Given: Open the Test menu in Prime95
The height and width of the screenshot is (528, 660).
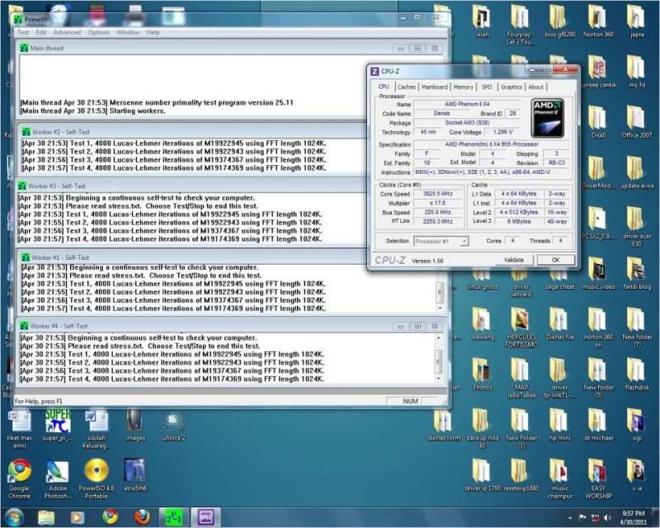Looking at the screenshot, I should point(23,32).
